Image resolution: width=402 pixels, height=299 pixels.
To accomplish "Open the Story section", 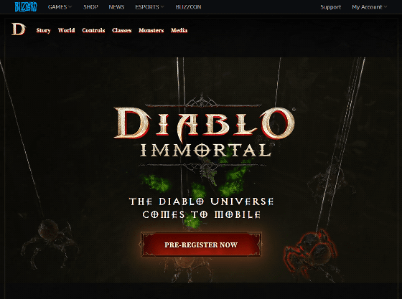I will (x=43, y=30).
